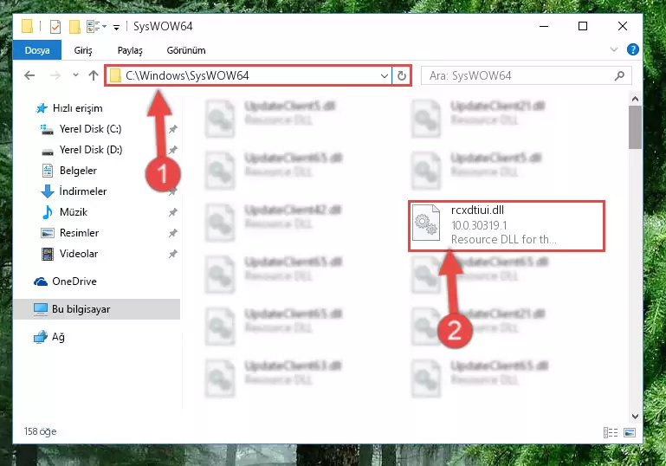Click pin icon next to Müzik
This screenshot has height=466, width=666.
(x=173, y=212)
